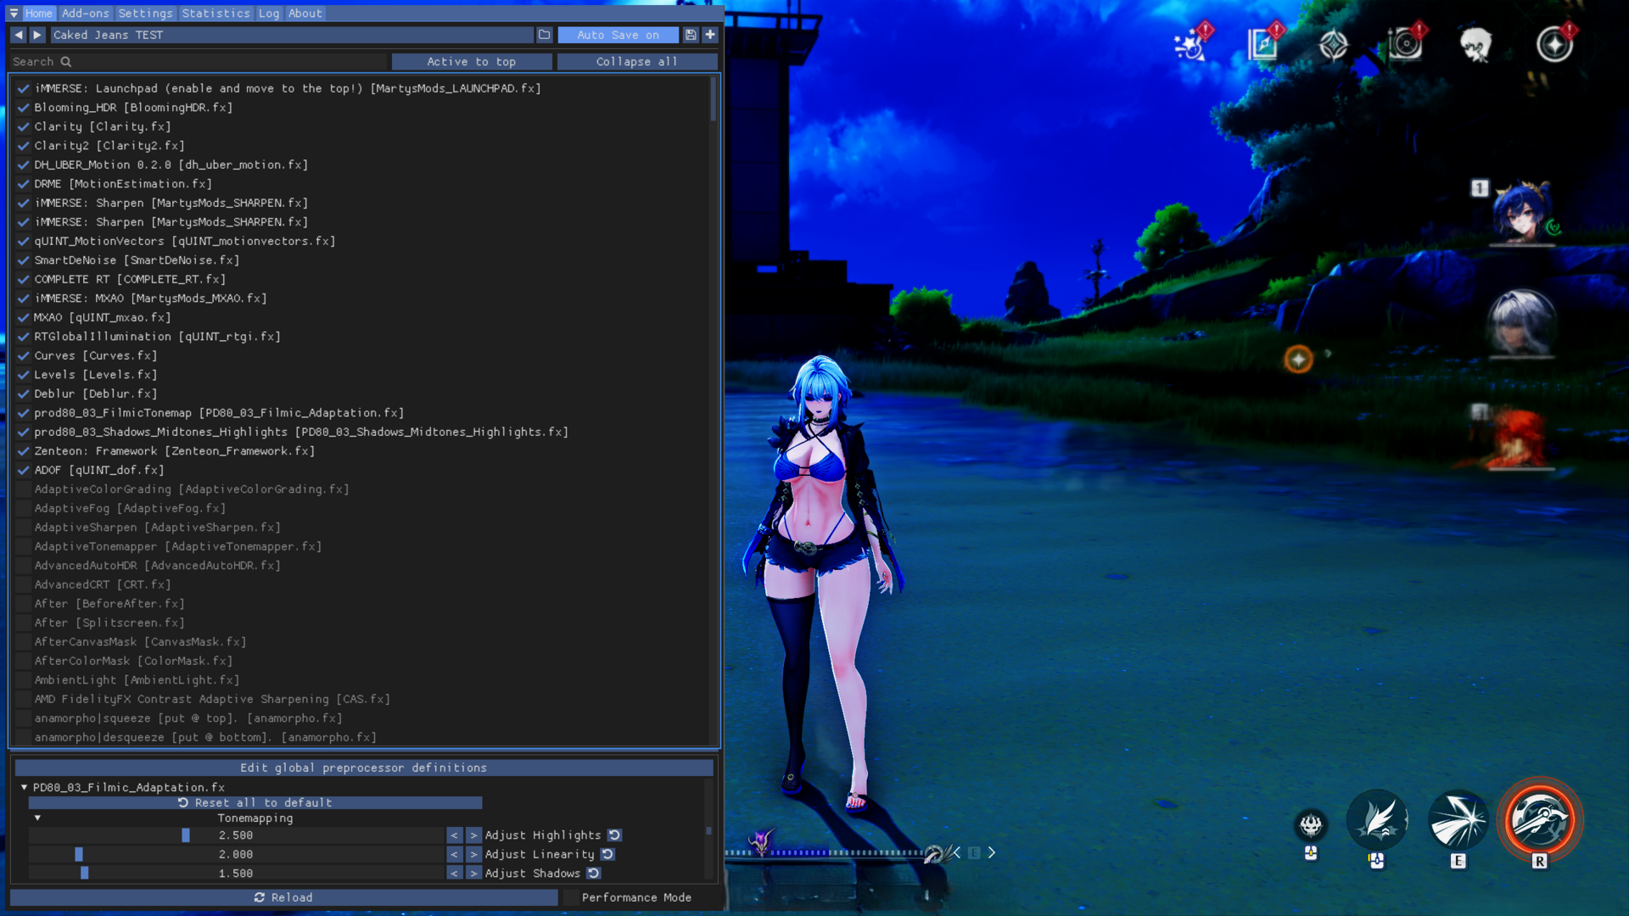Open the Log tab
Screen dimensions: 1629x916
(269, 14)
